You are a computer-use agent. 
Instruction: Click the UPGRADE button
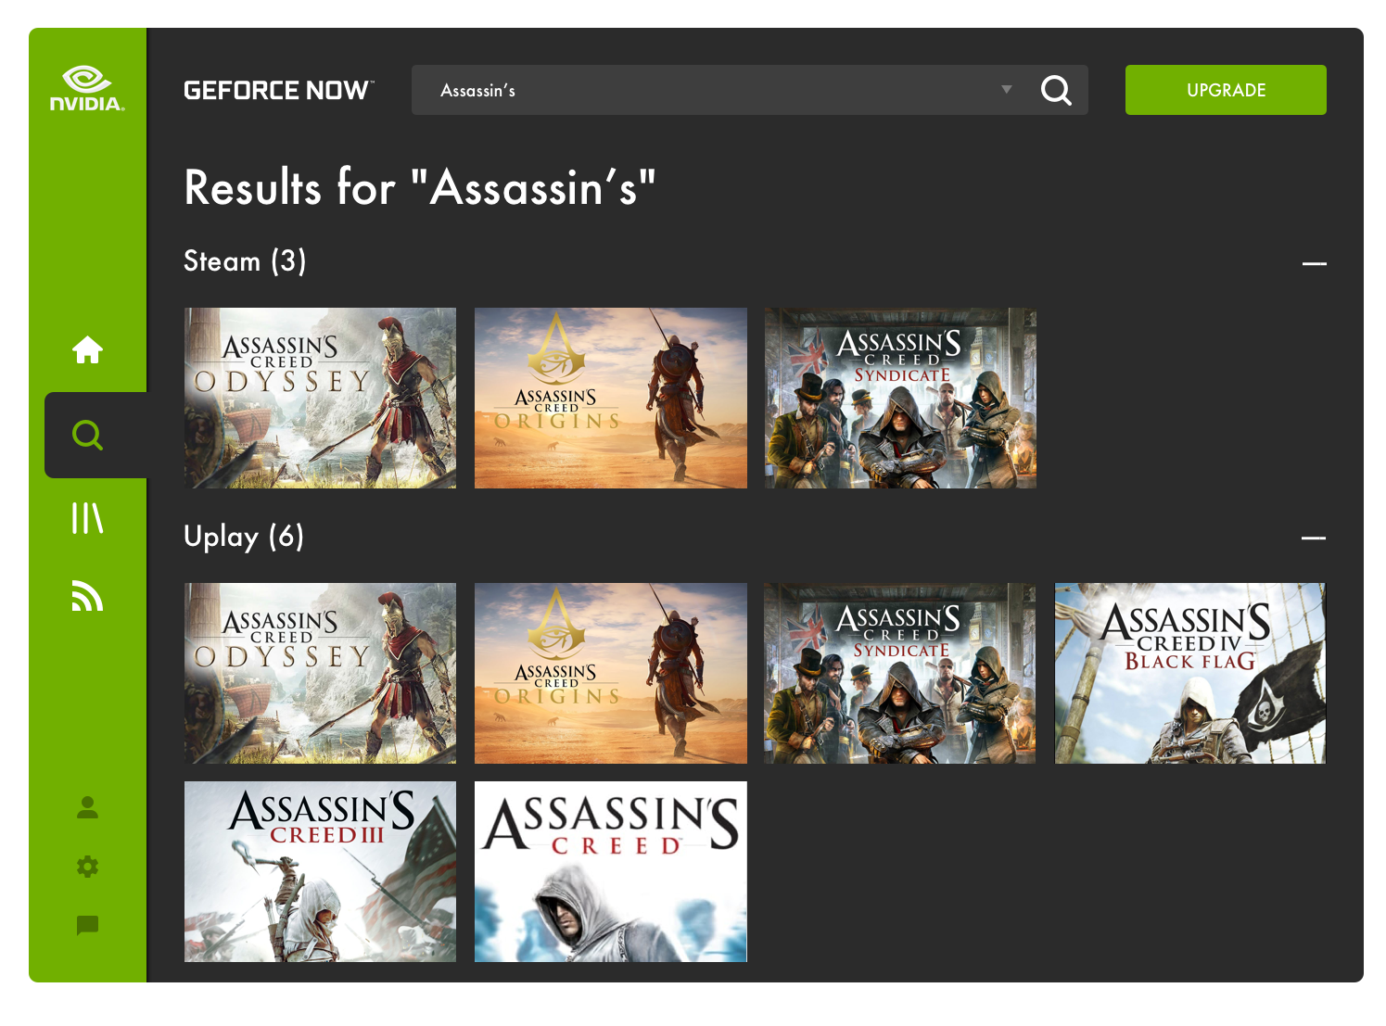coord(1226,90)
